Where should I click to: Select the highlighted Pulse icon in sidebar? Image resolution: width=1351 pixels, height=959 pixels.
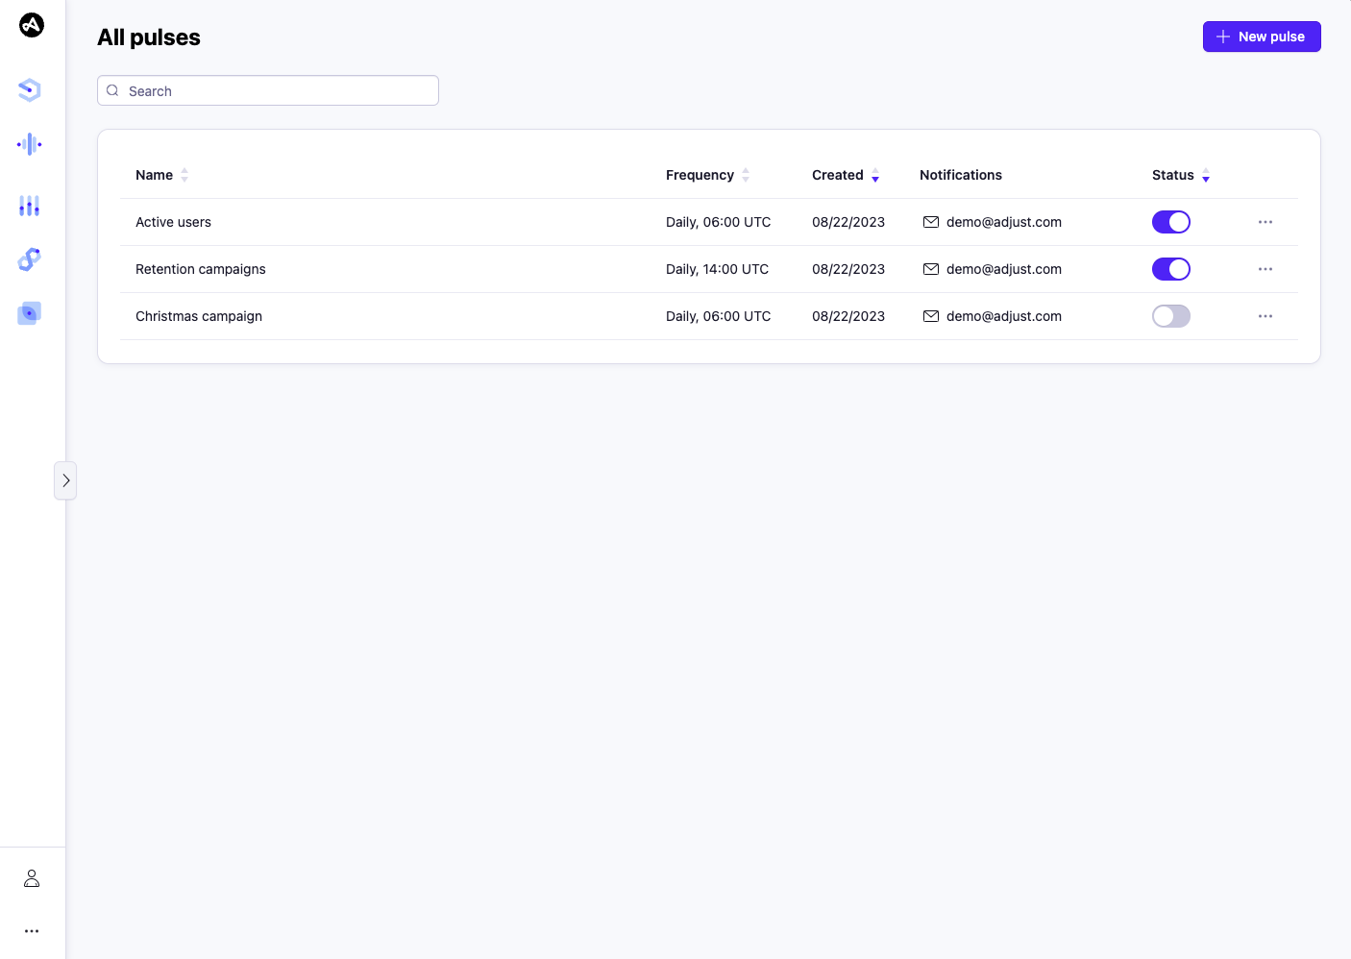click(29, 312)
